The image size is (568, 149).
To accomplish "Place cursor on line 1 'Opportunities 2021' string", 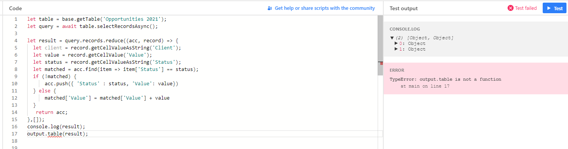I will [132, 19].
